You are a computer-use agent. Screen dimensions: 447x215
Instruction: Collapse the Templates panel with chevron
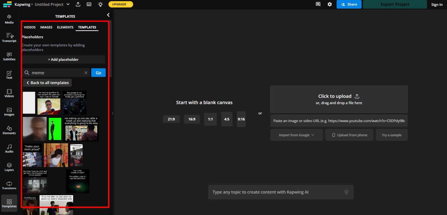[108, 15]
